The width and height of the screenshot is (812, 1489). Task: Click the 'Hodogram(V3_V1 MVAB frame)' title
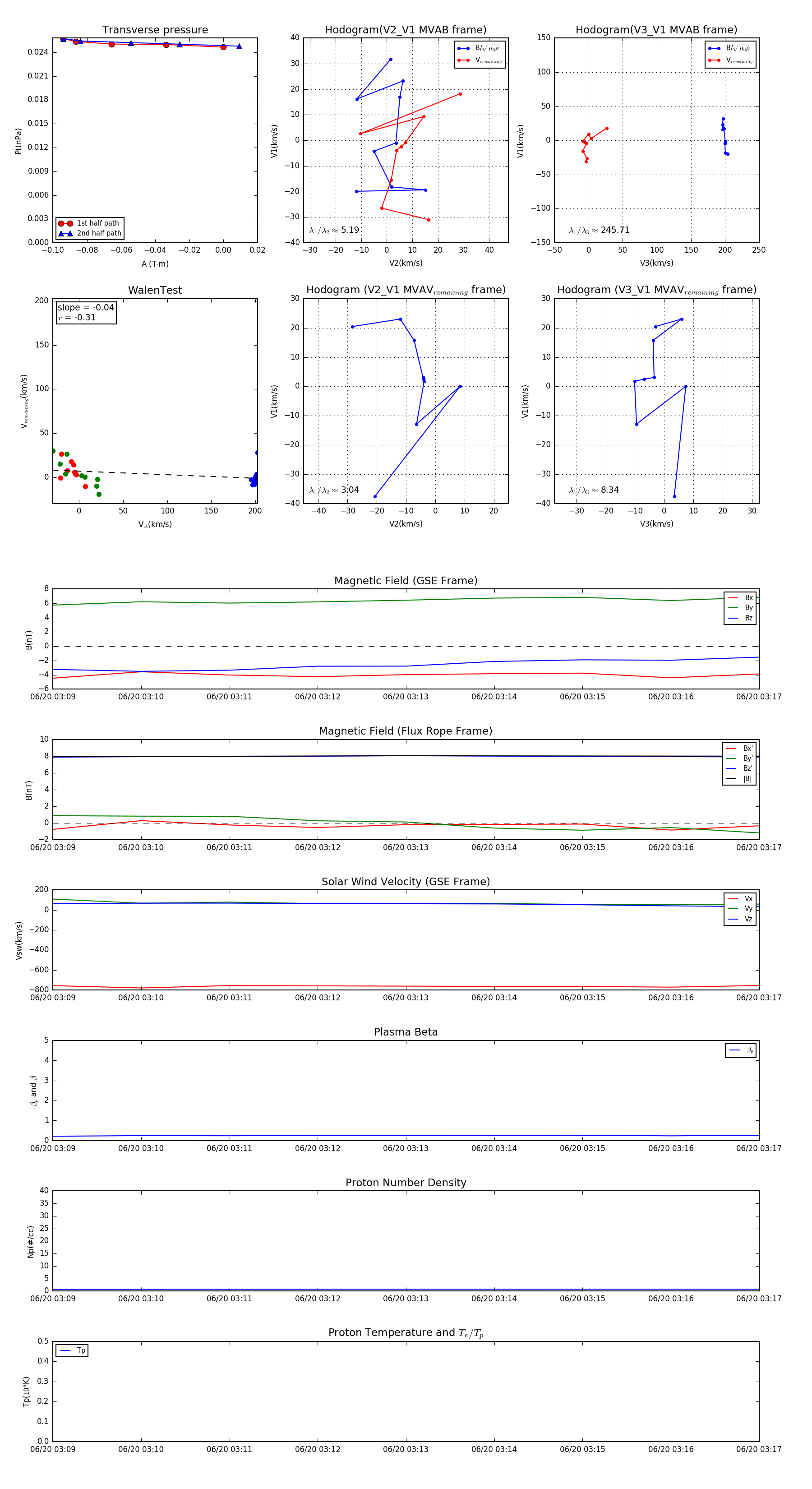click(656, 30)
